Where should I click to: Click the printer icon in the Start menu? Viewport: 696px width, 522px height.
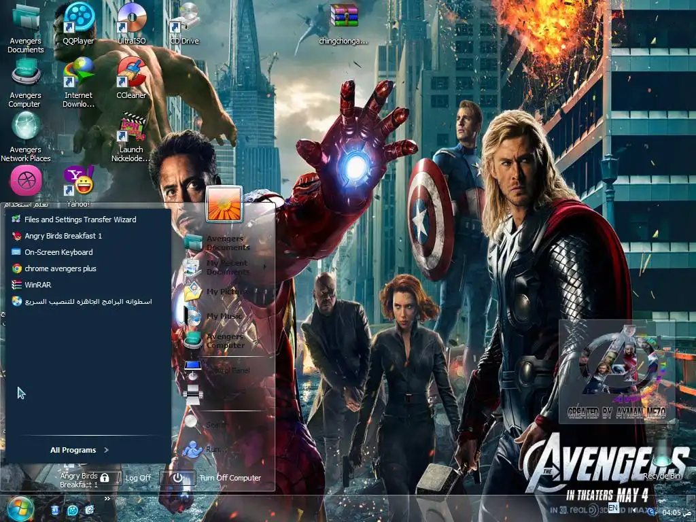tap(192, 394)
